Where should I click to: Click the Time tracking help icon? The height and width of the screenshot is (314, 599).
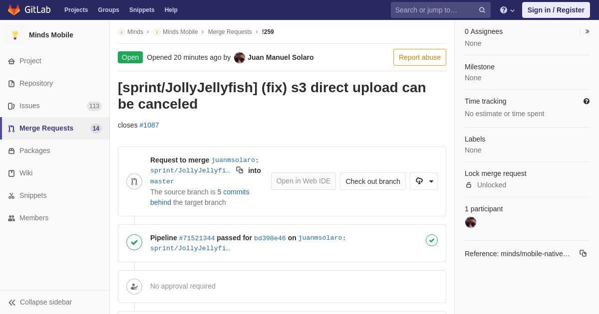click(587, 101)
